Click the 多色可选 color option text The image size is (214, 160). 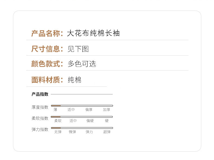[x=82, y=64]
